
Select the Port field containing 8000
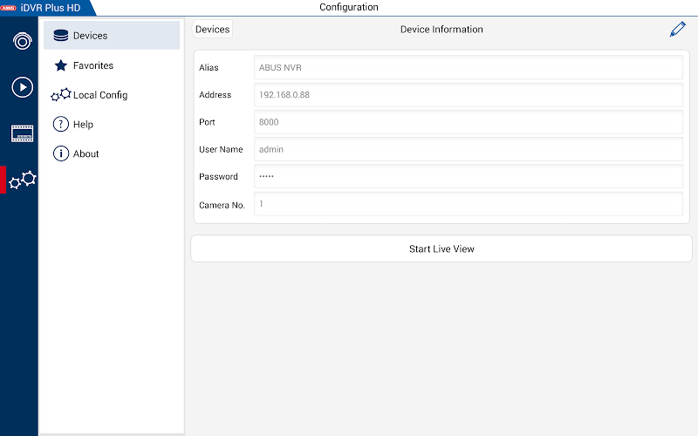click(468, 122)
